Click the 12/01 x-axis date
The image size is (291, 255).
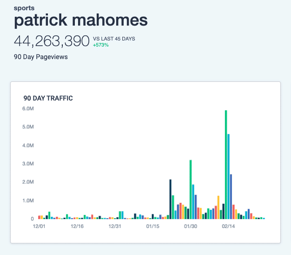click(x=39, y=226)
